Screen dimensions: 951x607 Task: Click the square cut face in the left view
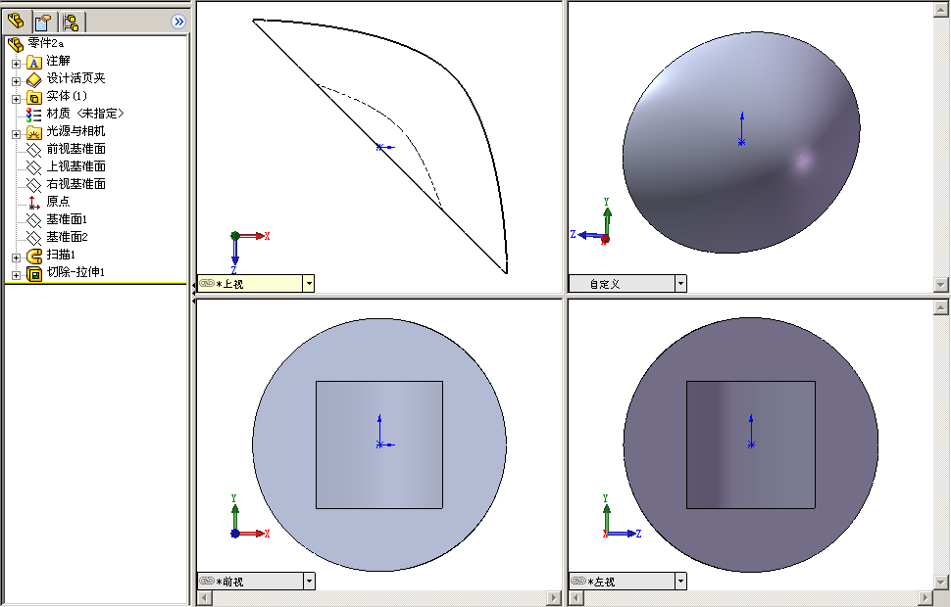(751, 444)
